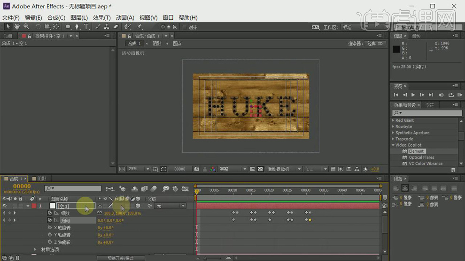Open the 25% magnification dropdown
Viewport: 465px width, 261px height.
point(139,169)
